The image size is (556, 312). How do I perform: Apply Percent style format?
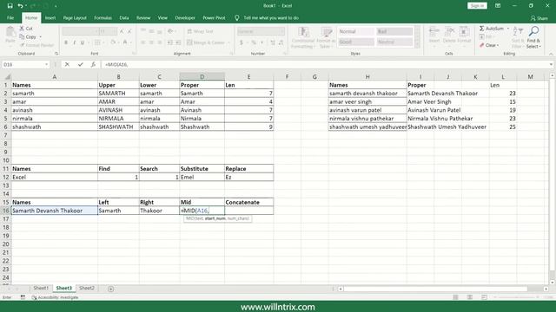click(x=254, y=42)
